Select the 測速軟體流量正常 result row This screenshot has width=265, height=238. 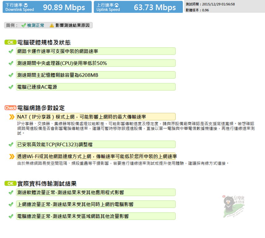[x=96, y=192]
